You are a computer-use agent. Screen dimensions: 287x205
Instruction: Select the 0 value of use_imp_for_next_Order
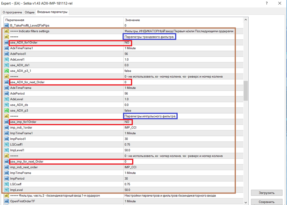click(125, 162)
